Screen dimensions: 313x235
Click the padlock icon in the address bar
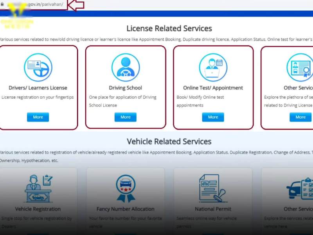pos(2,4)
